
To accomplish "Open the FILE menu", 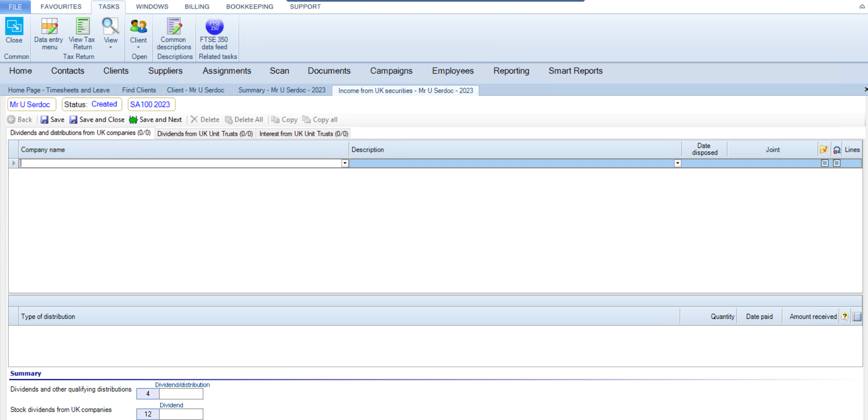I will coord(15,7).
